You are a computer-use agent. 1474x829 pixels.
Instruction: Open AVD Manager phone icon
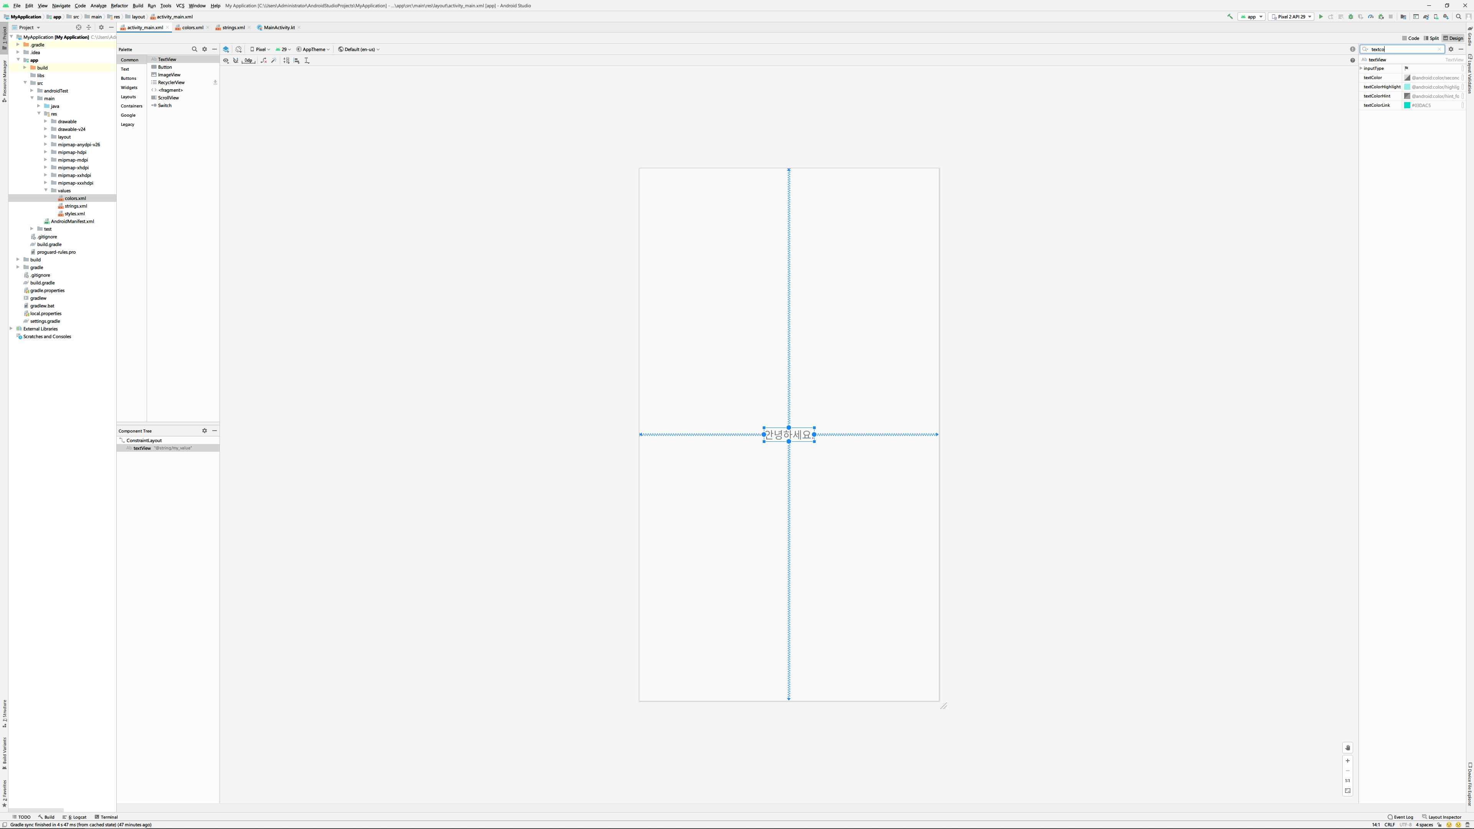pyautogui.click(x=1436, y=17)
